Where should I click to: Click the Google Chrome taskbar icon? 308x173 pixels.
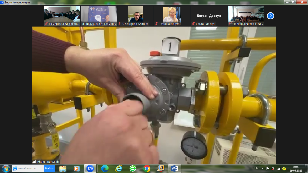click(x=147, y=168)
